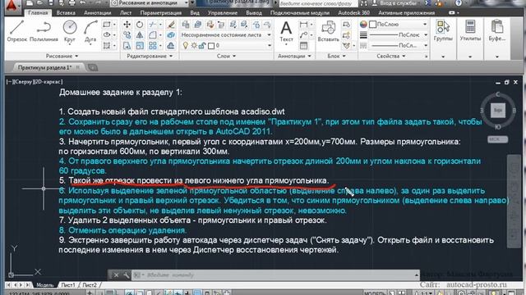Screen dimensions: 526x295
Task: Open the Группы groups panel icon
Action: click(x=443, y=30)
